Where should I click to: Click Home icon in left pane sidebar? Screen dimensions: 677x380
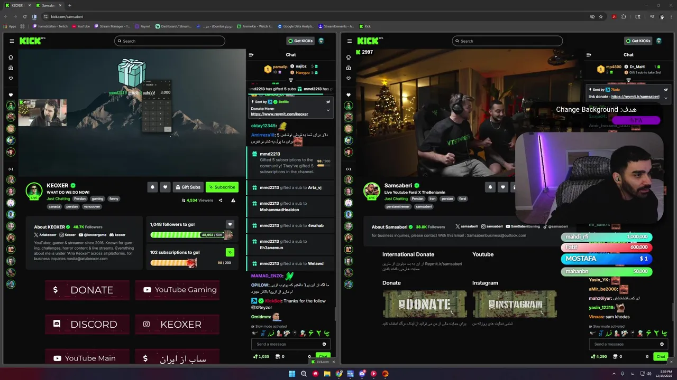[11, 57]
